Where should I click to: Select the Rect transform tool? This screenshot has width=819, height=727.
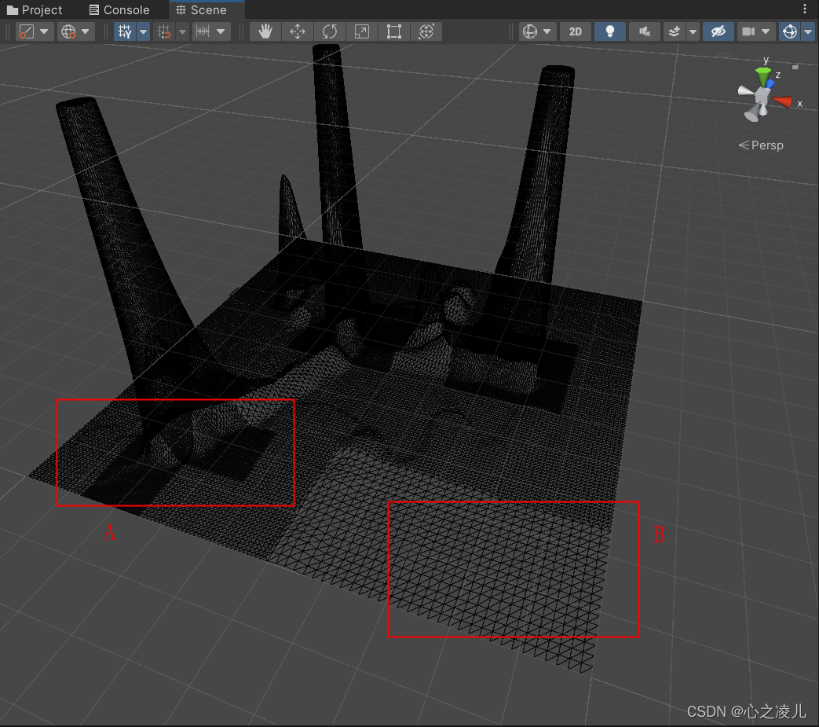(x=394, y=32)
